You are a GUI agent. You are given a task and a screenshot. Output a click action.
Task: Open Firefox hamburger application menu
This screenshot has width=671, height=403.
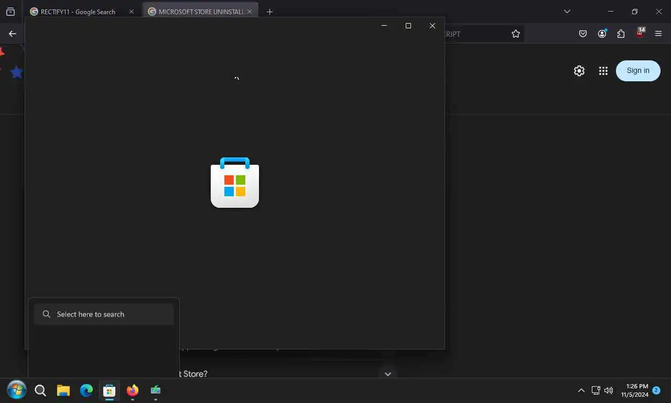658,34
